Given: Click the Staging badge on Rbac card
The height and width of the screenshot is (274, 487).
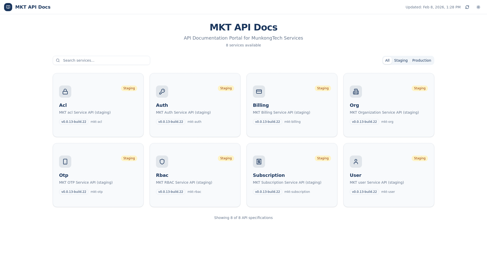Looking at the screenshot, I should pos(226,158).
